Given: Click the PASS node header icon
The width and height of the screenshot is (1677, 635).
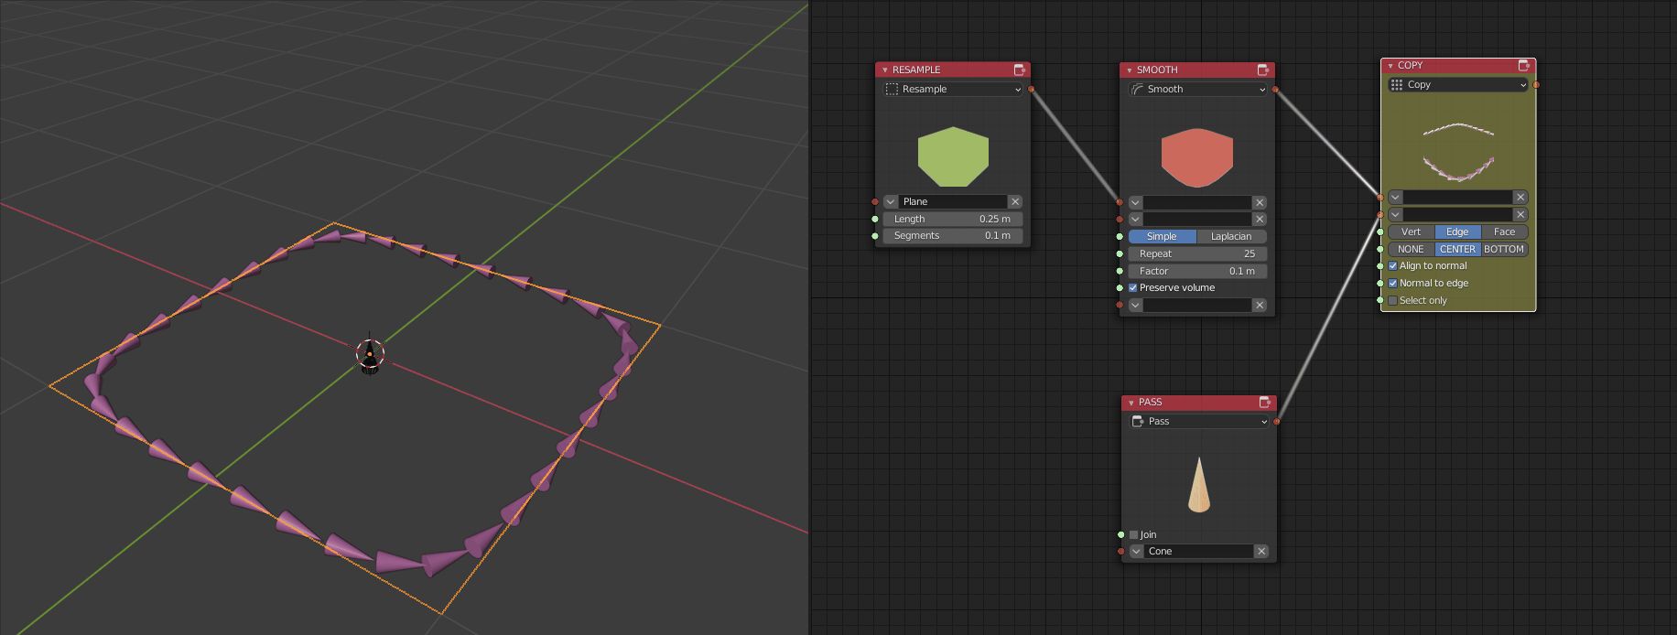Looking at the screenshot, I should pos(1265,402).
